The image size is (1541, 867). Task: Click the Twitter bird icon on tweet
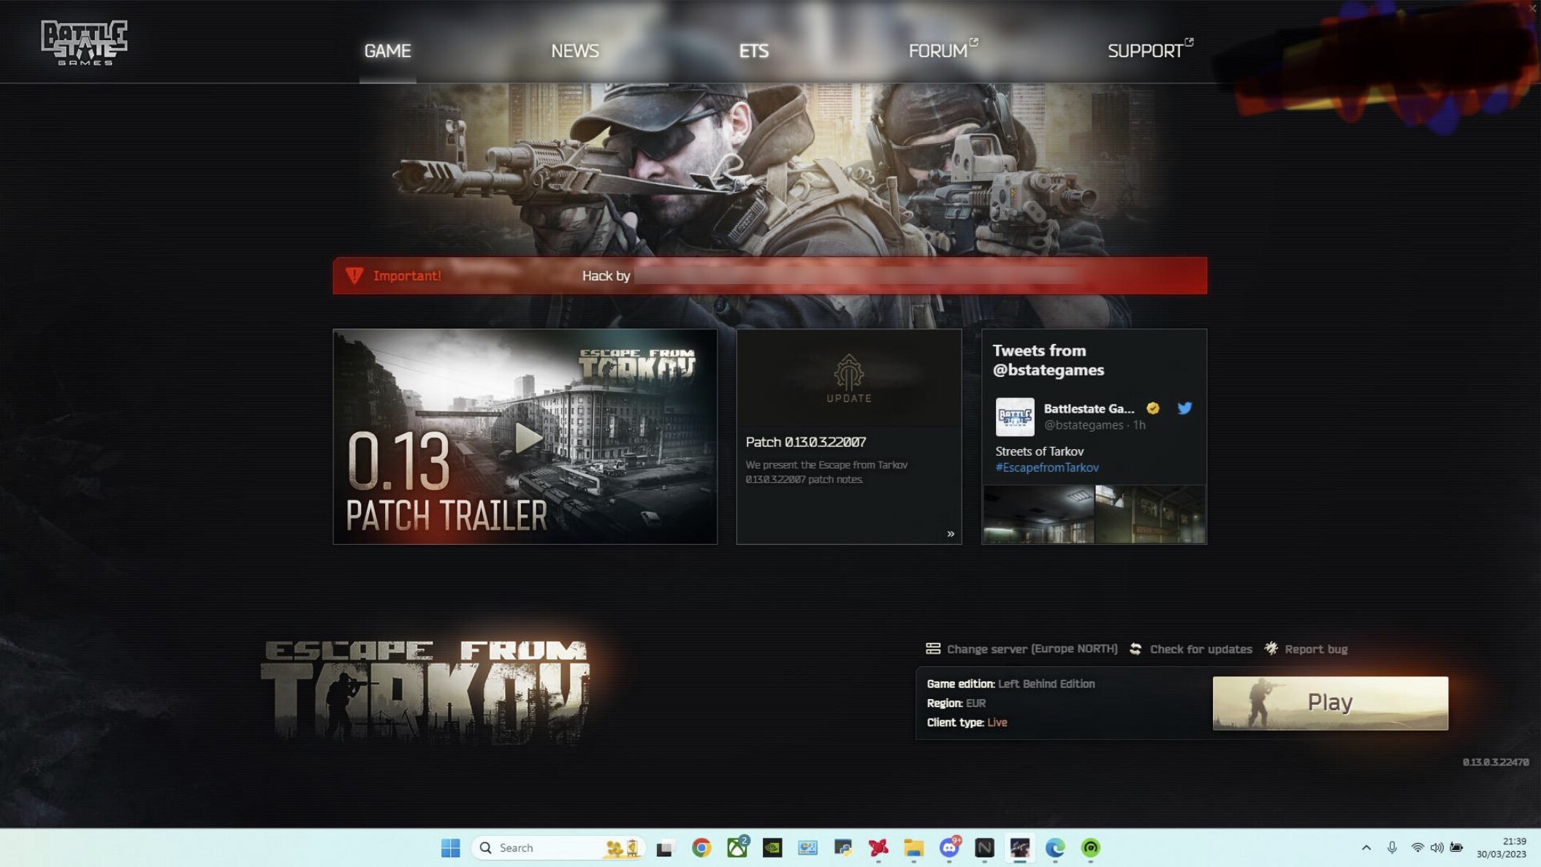pyautogui.click(x=1183, y=408)
